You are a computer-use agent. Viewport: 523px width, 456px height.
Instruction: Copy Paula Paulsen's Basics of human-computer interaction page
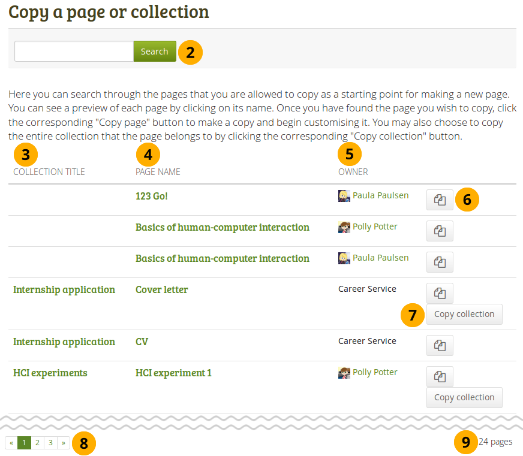coord(440,262)
